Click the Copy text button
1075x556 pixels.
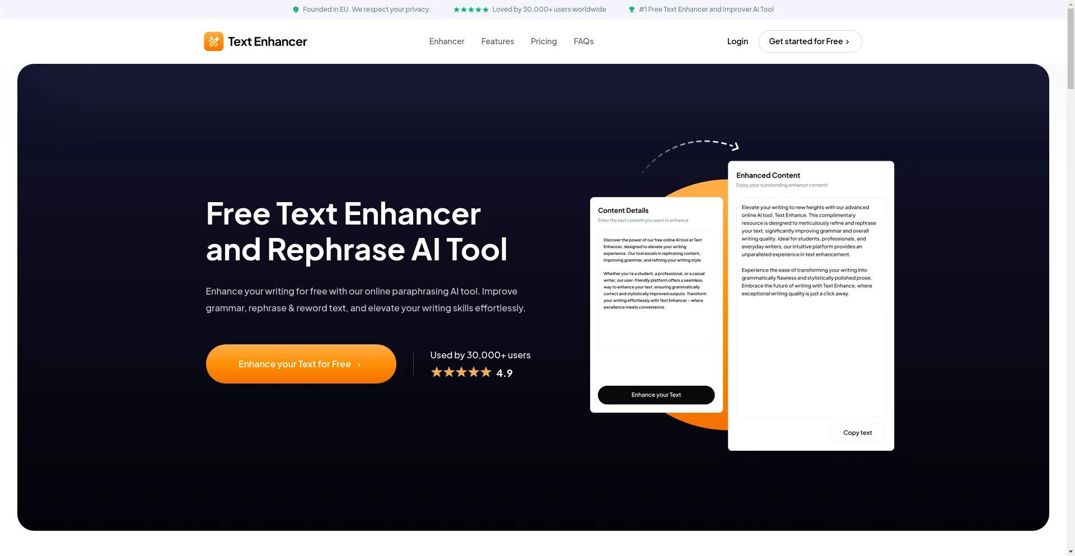point(857,433)
